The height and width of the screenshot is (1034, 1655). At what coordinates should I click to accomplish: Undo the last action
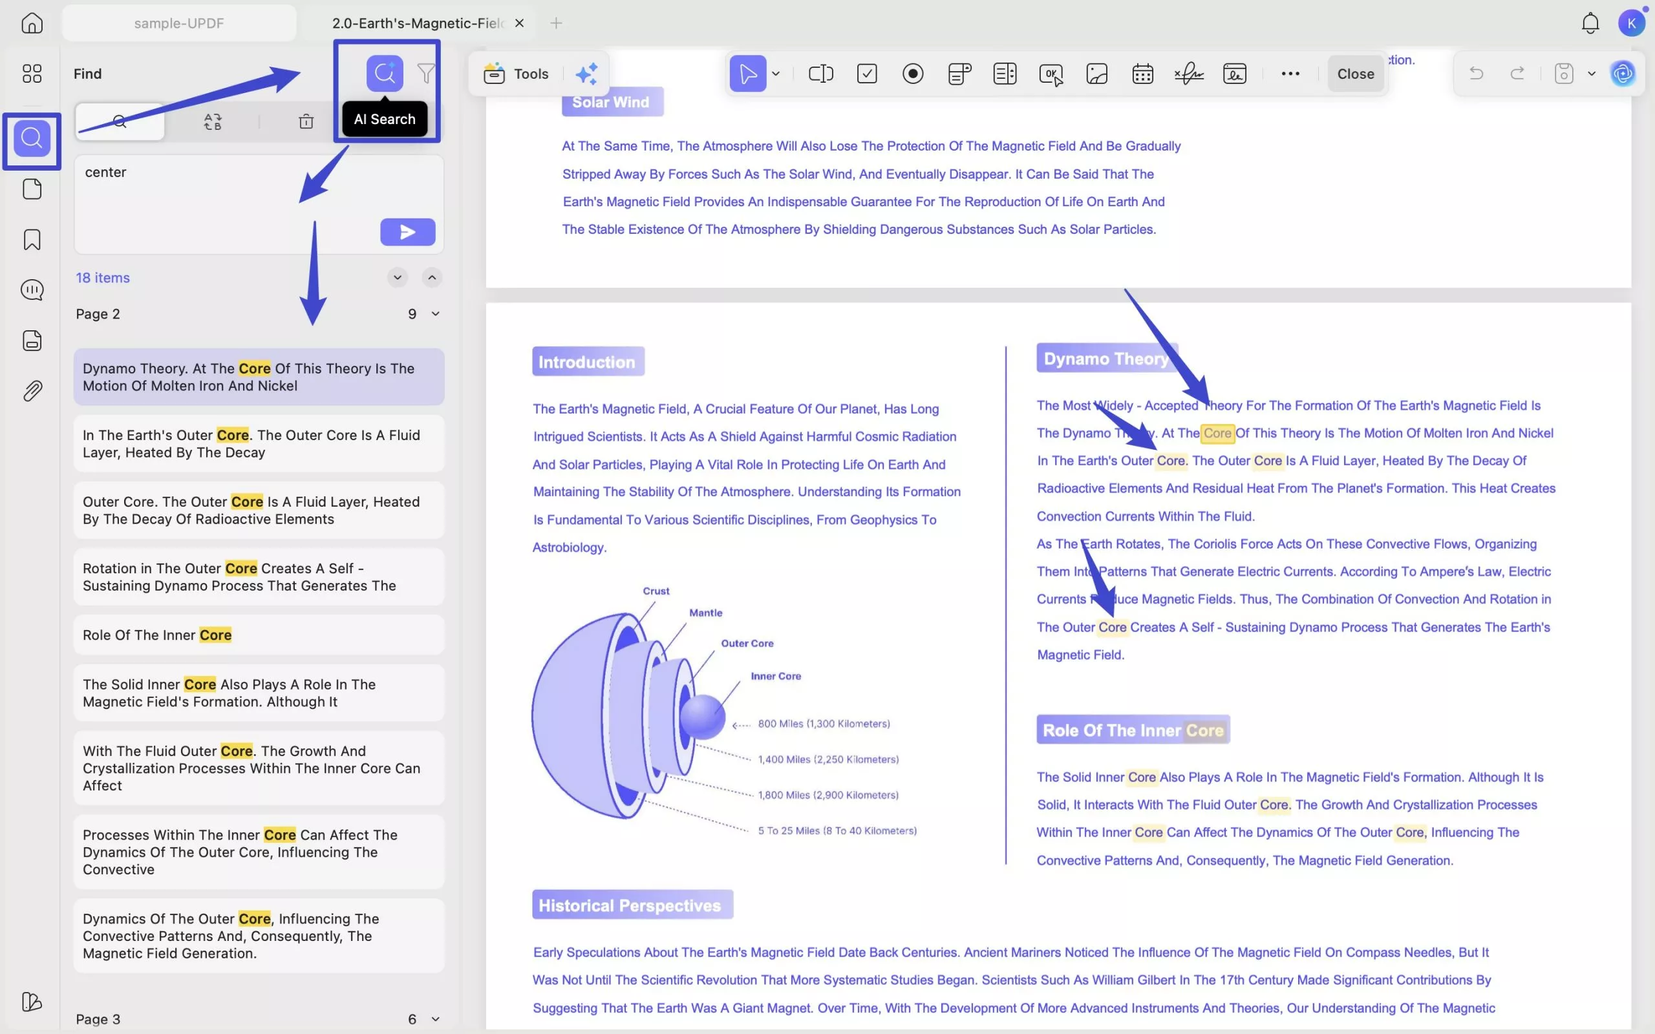1475,73
